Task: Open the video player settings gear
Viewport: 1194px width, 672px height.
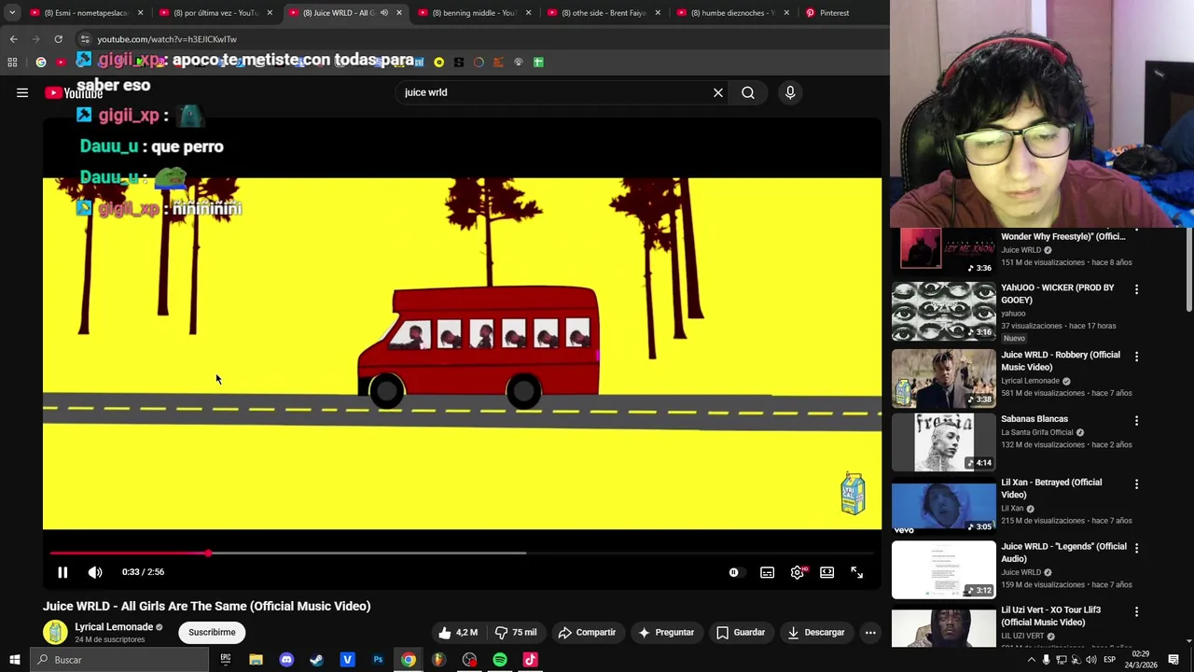Action: [x=798, y=572]
